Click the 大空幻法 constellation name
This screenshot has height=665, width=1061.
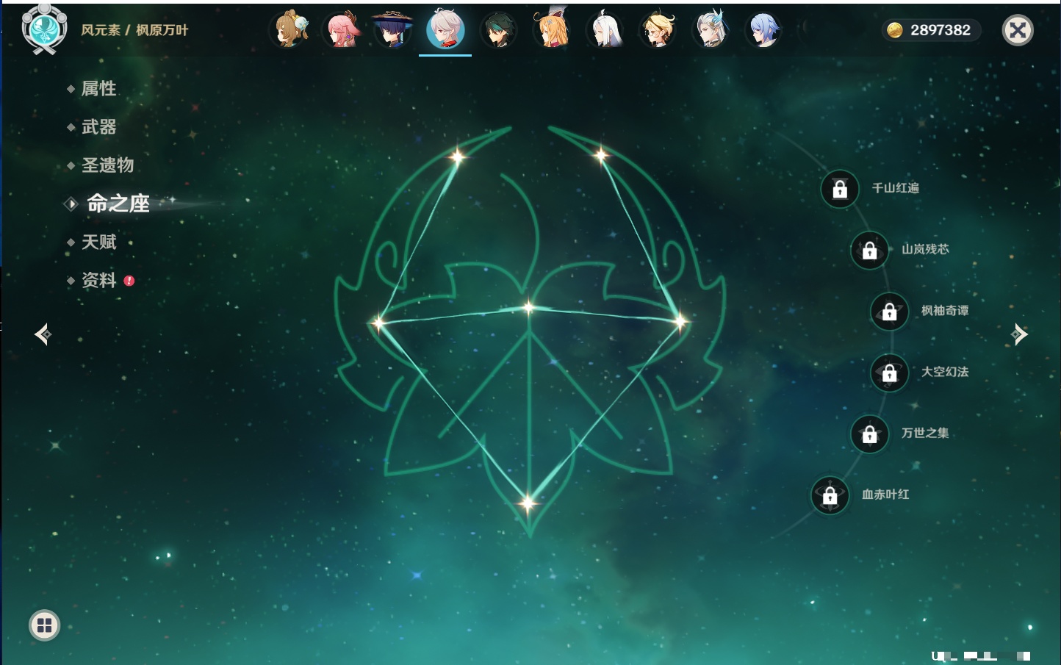click(x=945, y=372)
